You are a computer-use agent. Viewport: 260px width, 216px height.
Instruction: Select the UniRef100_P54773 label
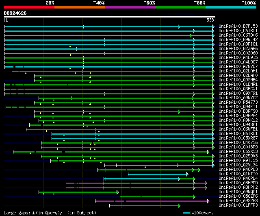pyautogui.click(x=238, y=103)
